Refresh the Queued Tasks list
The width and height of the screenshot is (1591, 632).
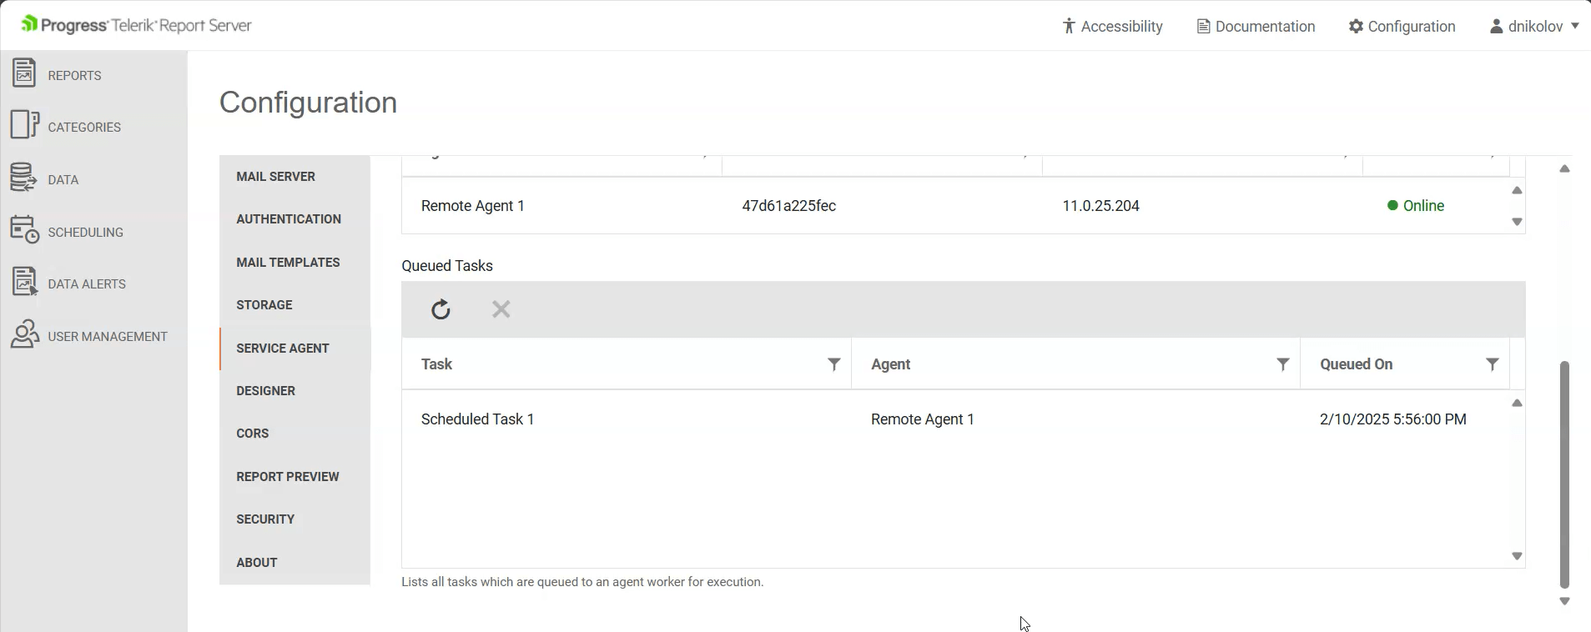tap(441, 309)
